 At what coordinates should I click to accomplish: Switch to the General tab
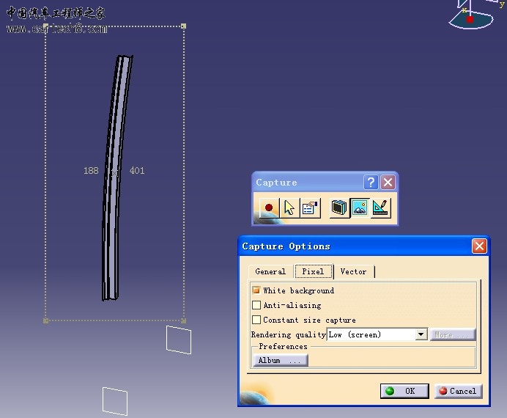coord(270,271)
